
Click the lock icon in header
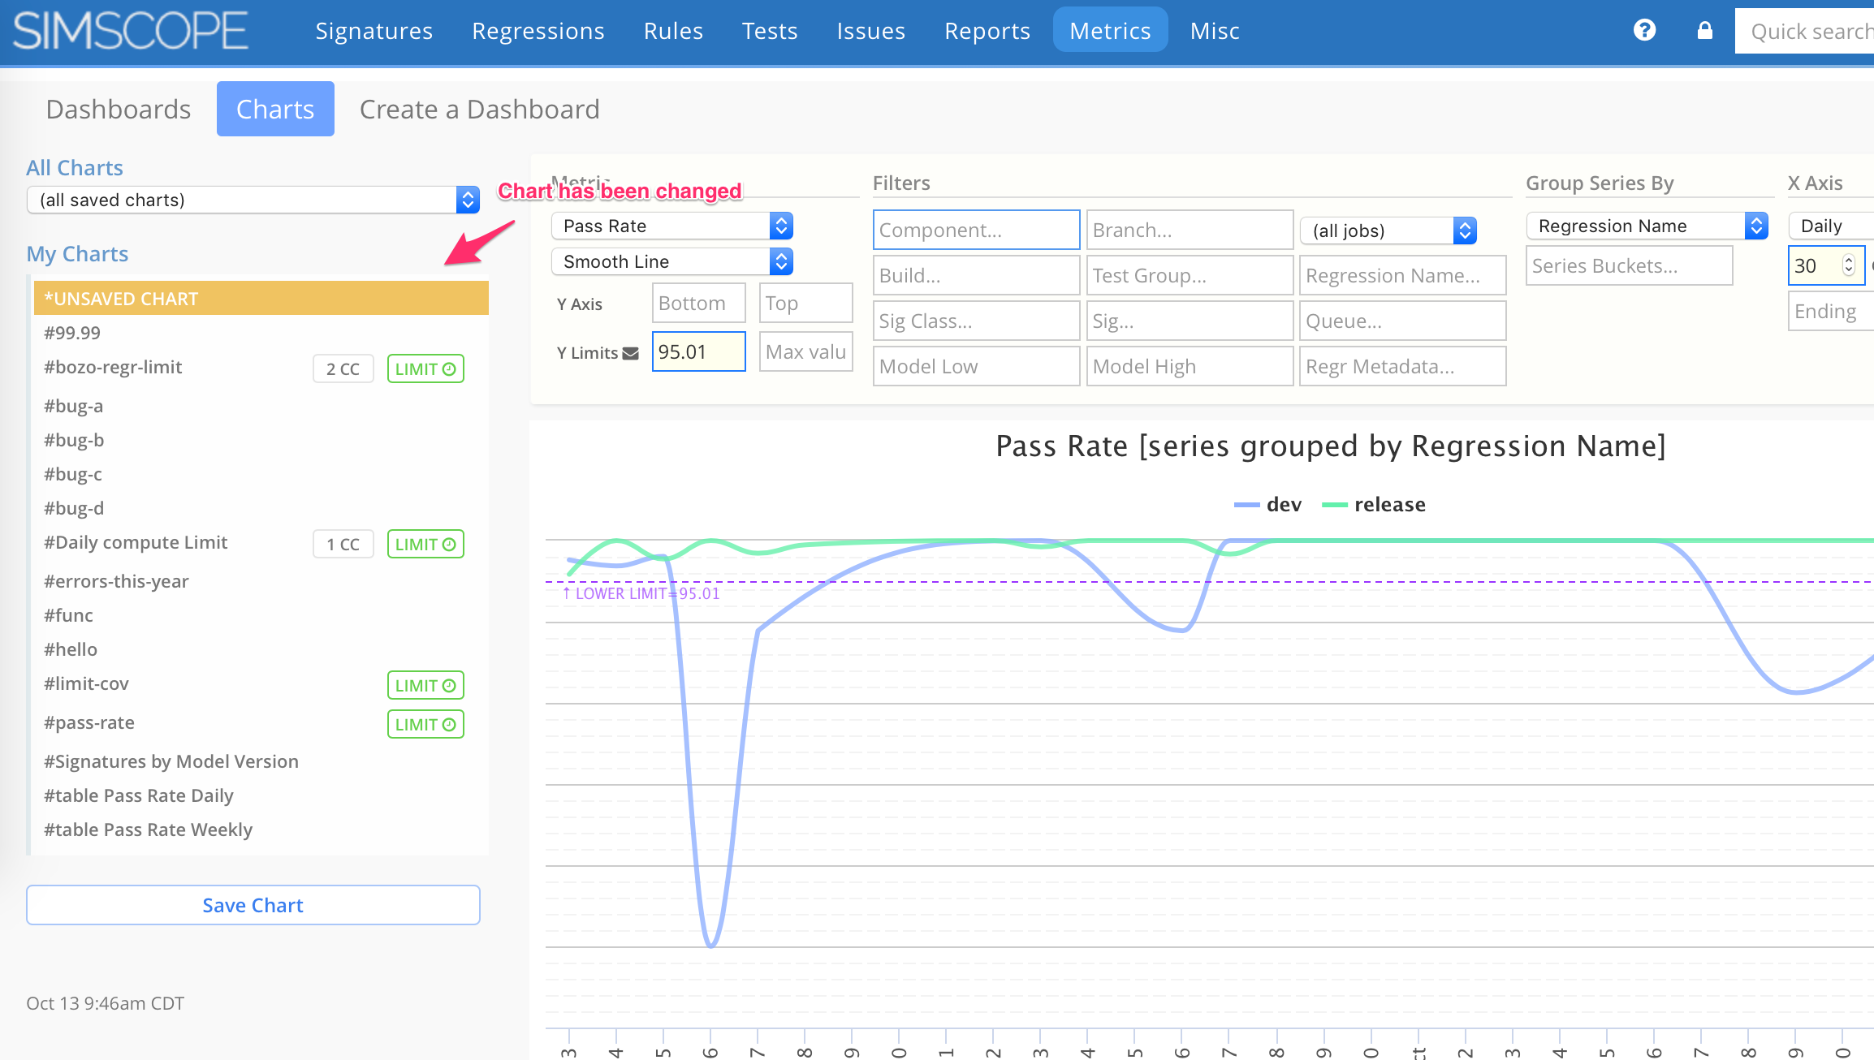[1704, 30]
